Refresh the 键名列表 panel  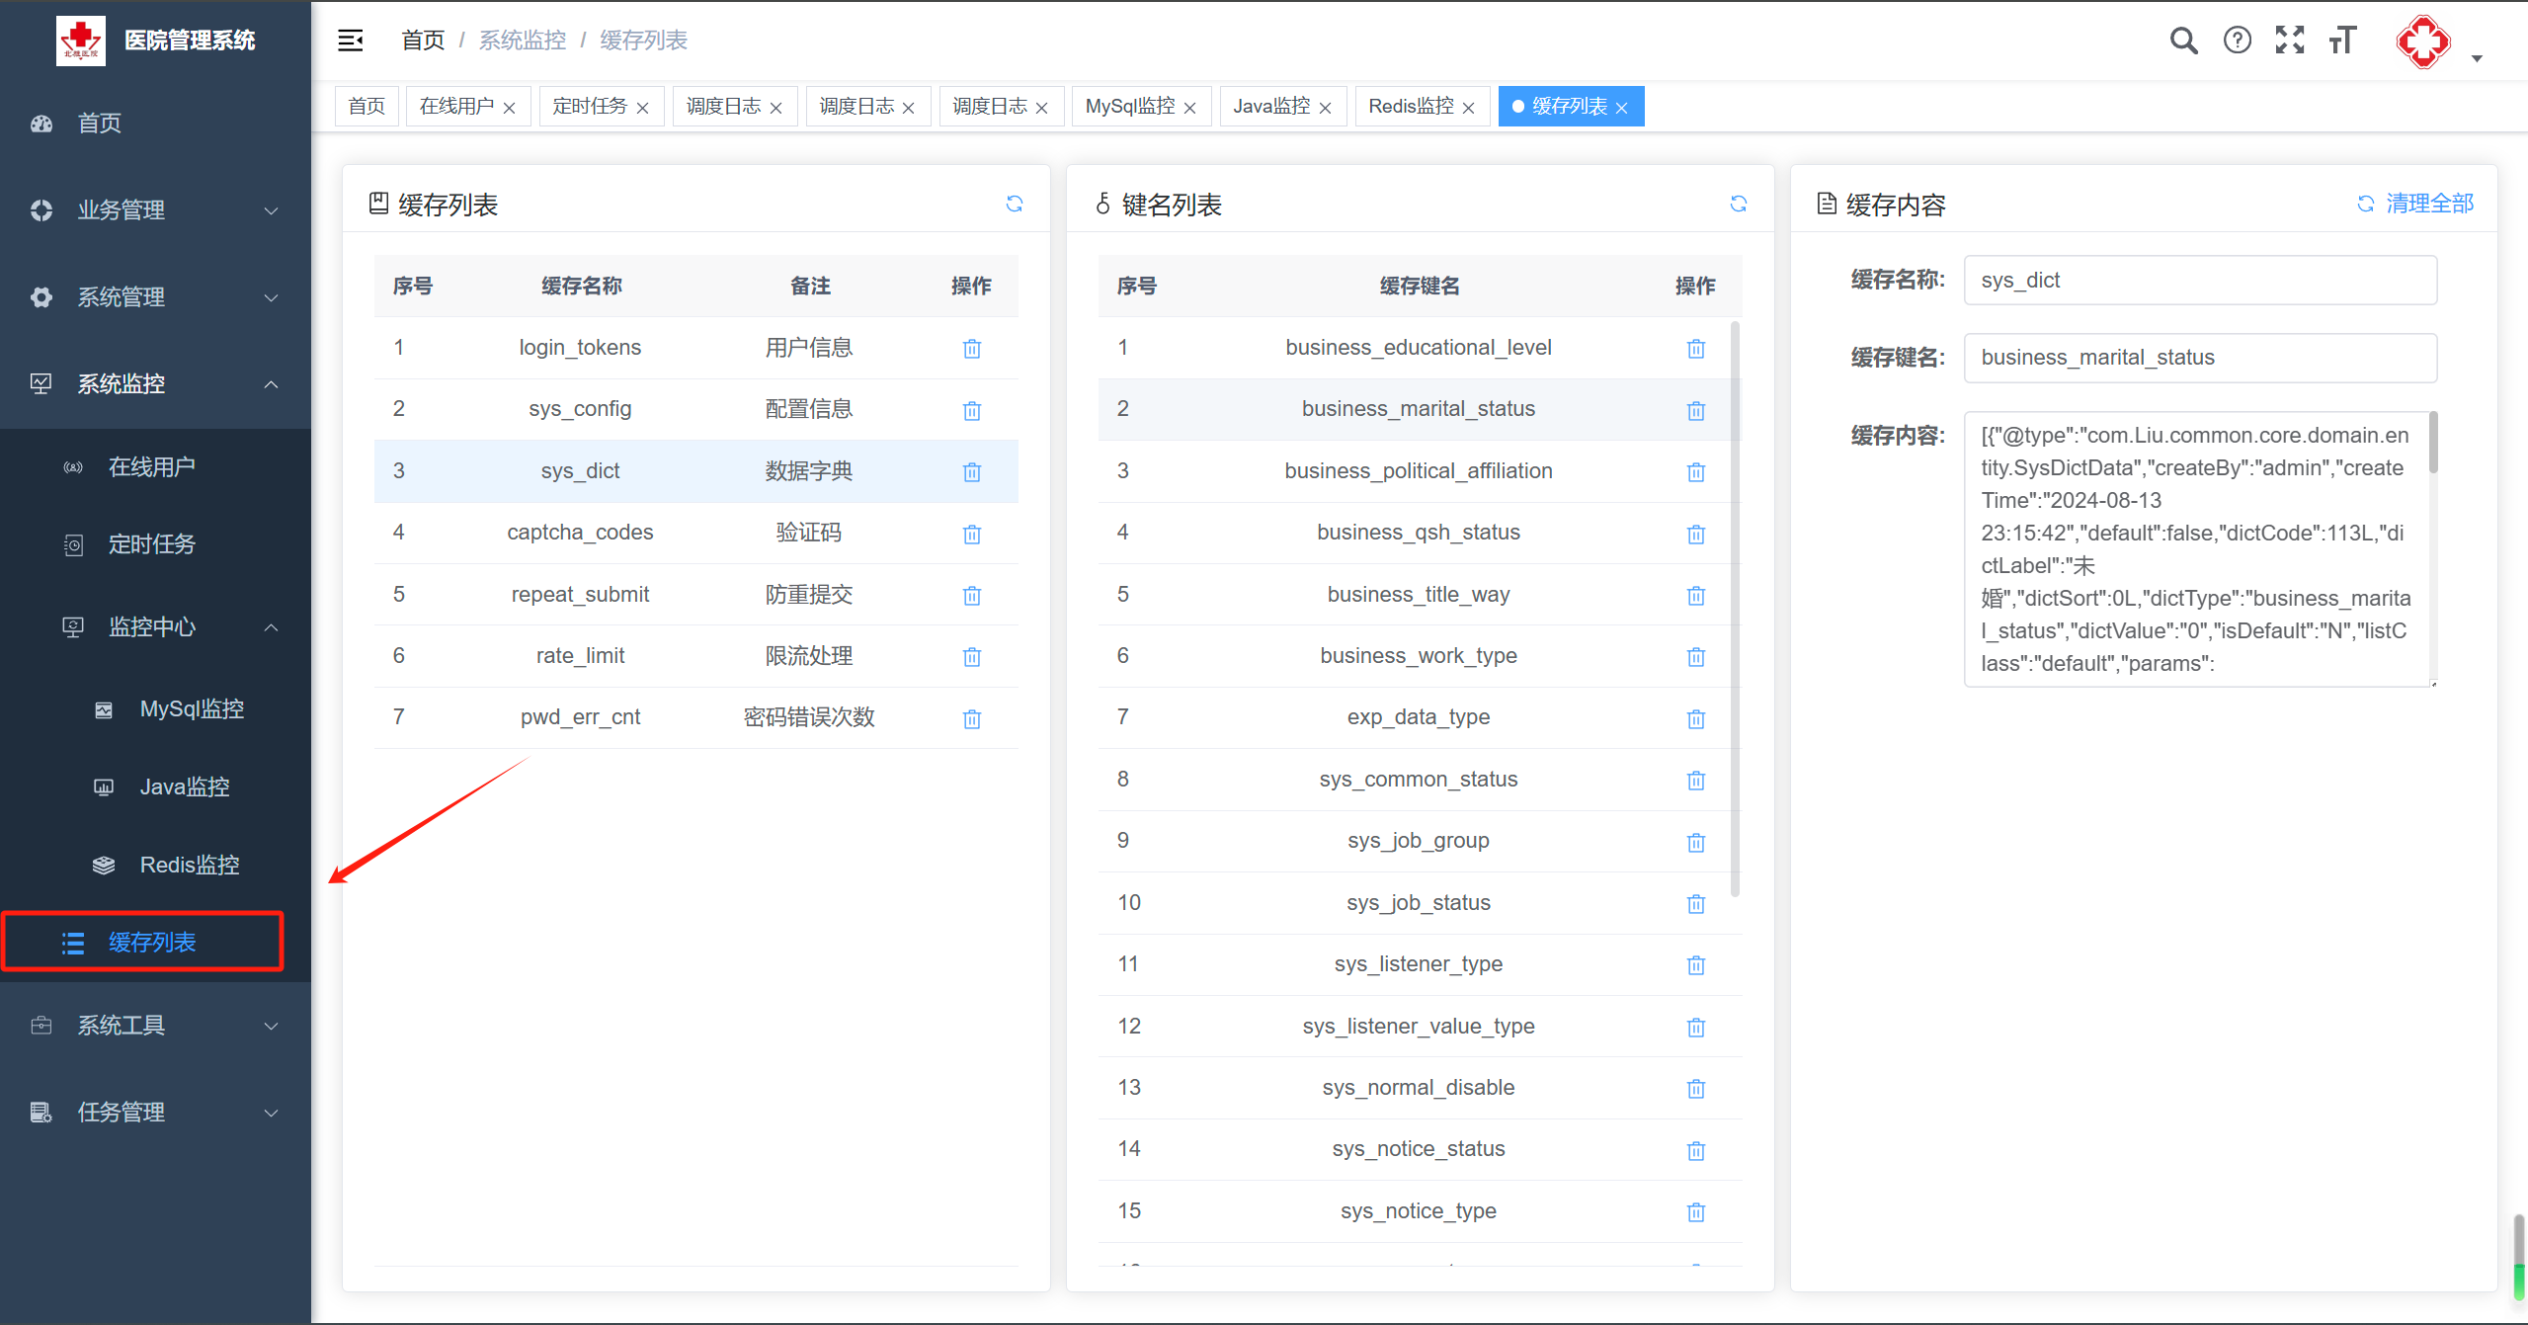1738,204
